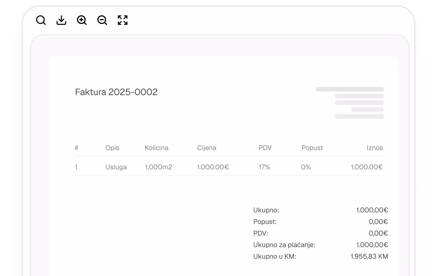This screenshot has width=437, height=276.
Task: Zoom in on the invoice
Action: point(82,20)
